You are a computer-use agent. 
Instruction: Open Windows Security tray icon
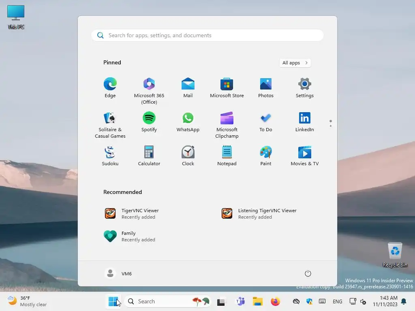click(309, 301)
